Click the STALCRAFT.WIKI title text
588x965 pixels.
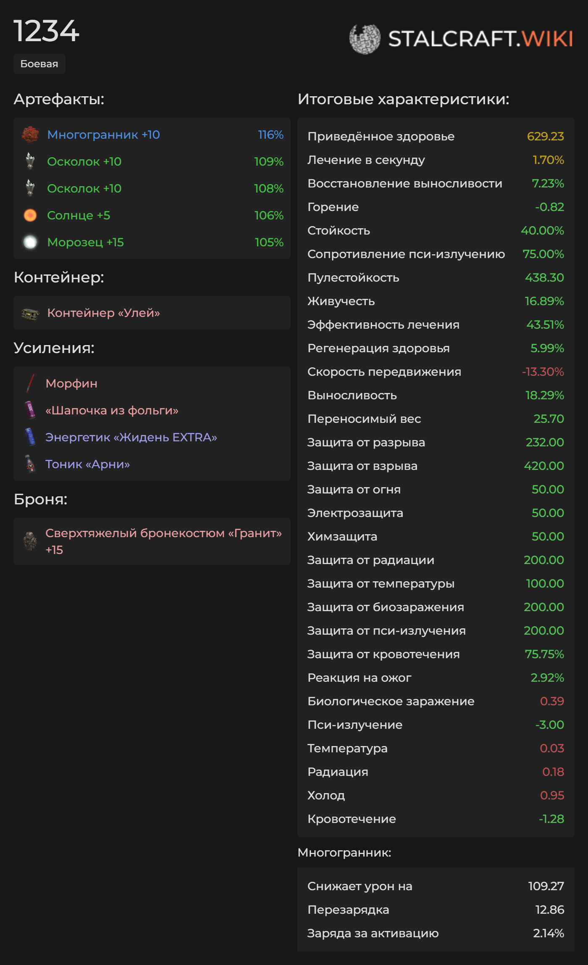[x=481, y=39]
